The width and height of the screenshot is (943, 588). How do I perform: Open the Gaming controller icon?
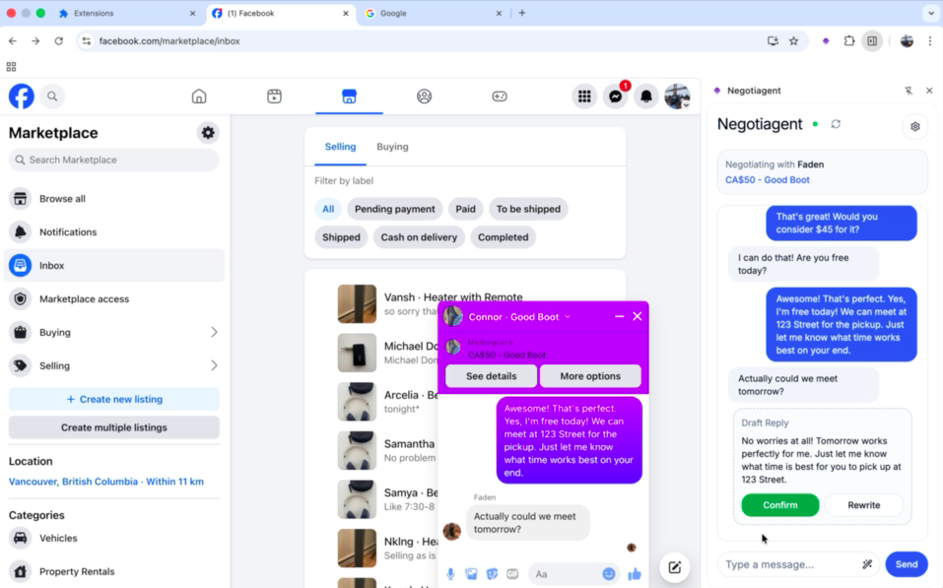coord(500,97)
